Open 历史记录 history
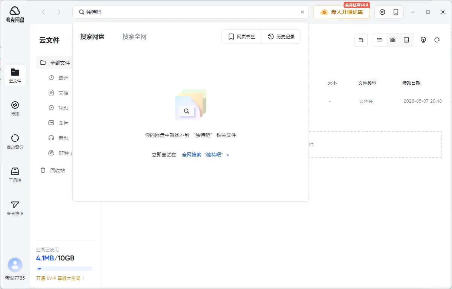The image size is (452, 289). coord(281,37)
